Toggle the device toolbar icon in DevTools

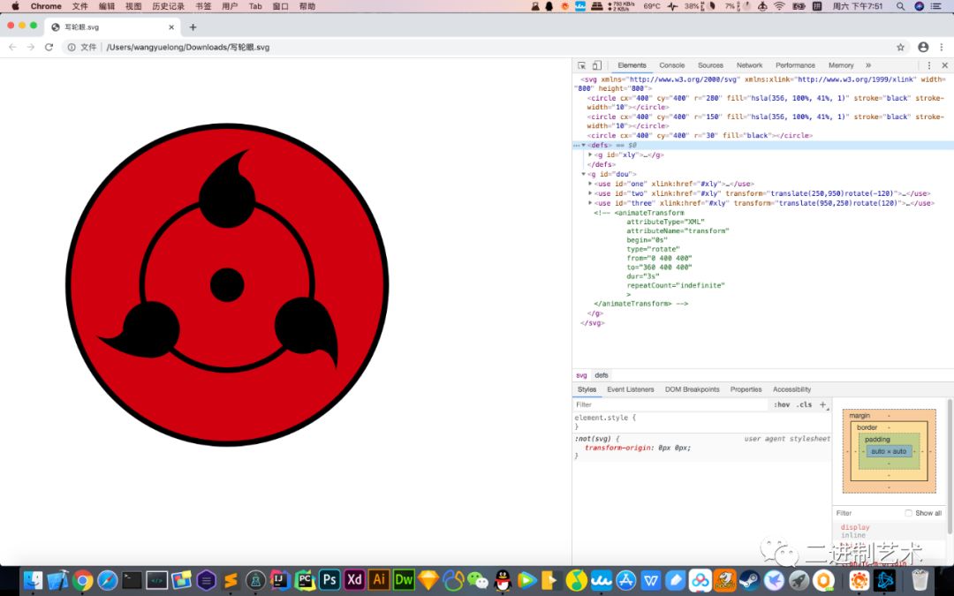pos(597,65)
